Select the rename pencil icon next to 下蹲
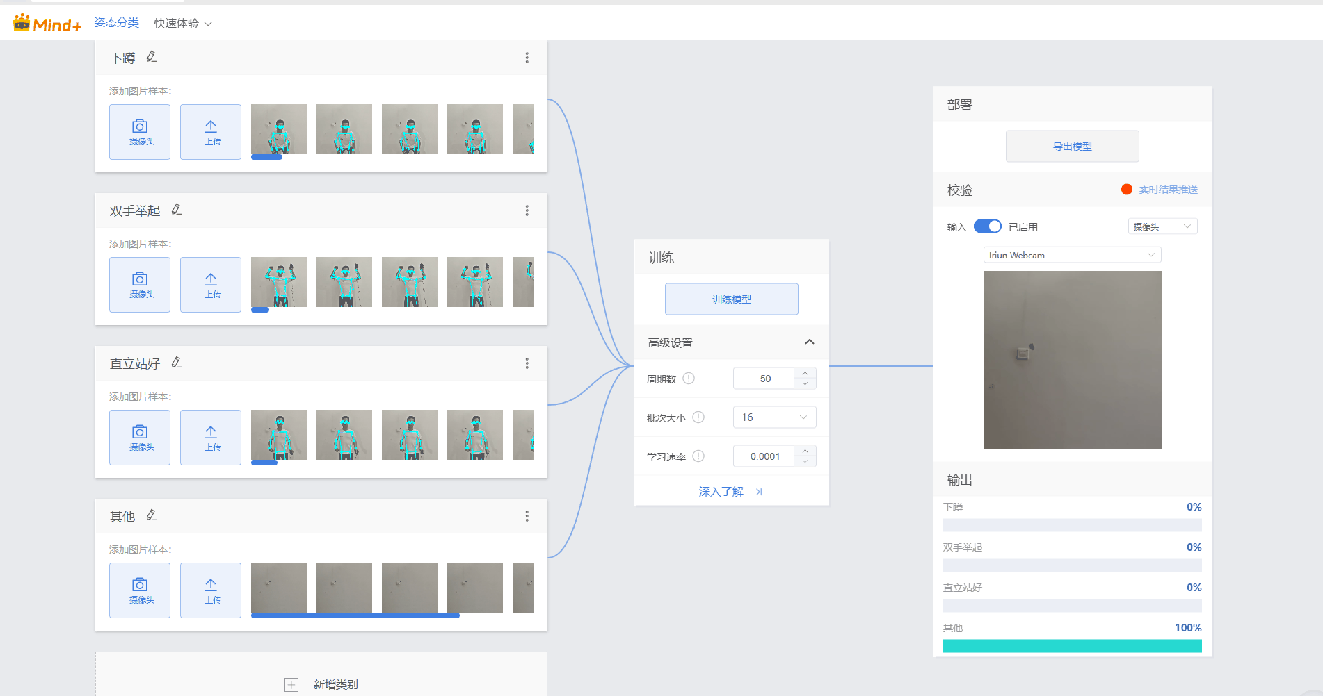Screen dimensions: 1323x696 pyautogui.click(x=153, y=57)
